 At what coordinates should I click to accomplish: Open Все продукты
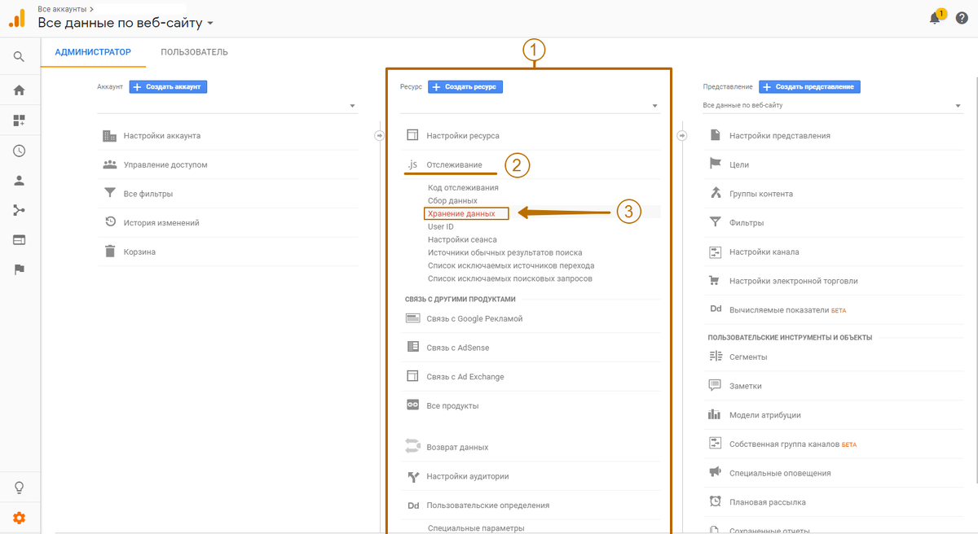pos(452,405)
